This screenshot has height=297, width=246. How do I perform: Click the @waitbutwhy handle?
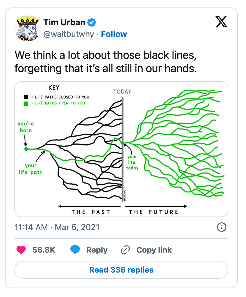(x=69, y=34)
